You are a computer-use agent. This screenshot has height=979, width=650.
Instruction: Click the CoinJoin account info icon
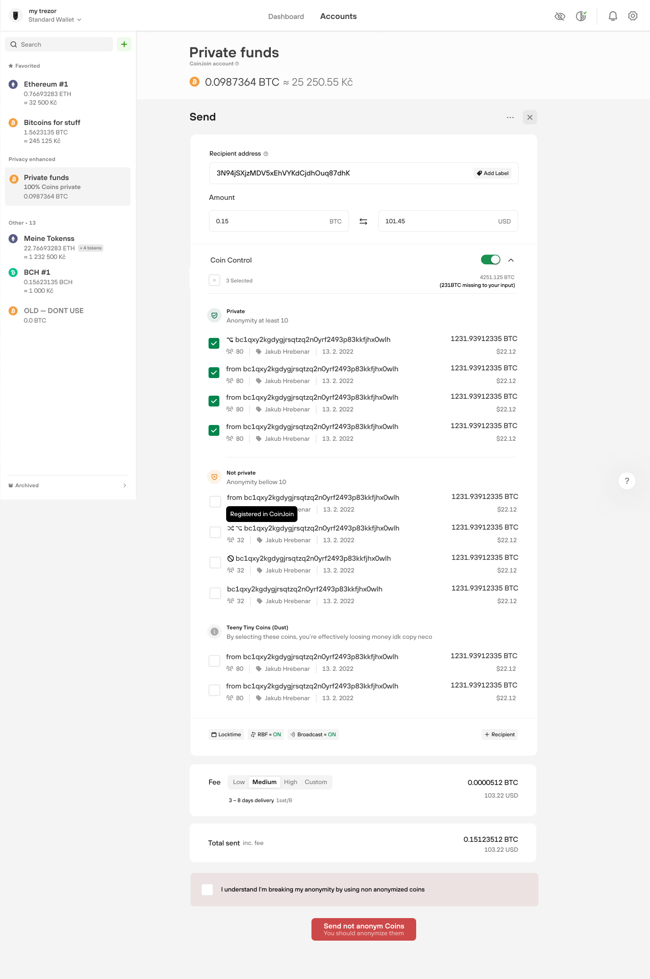point(237,64)
